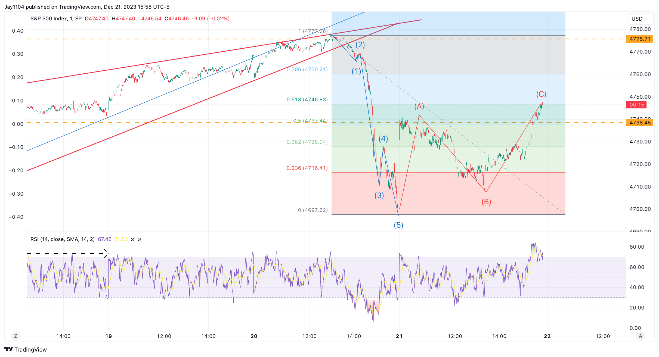The height and width of the screenshot is (357, 659).
Task: Click the A auto-scale button at bottom right
Action: tap(641, 336)
